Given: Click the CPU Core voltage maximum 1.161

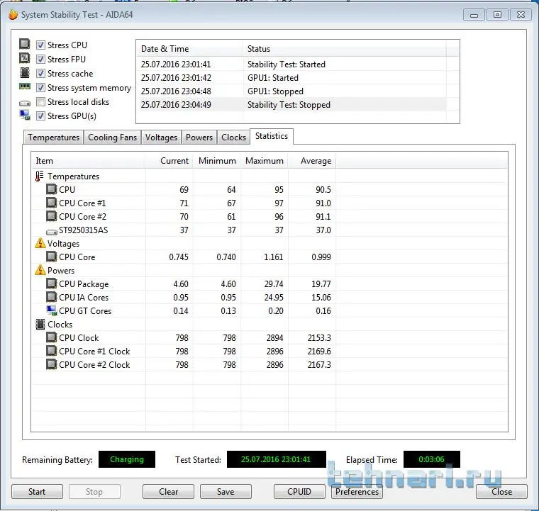Looking at the screenshot, I should (274, 257).
